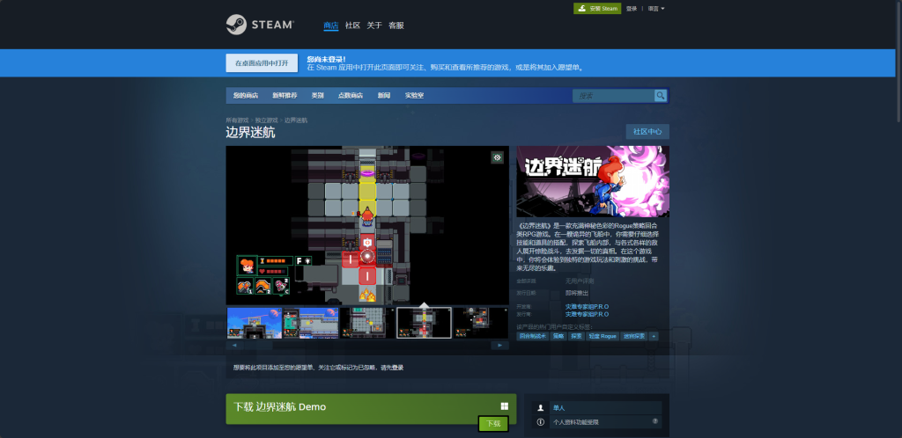Click 个人资料功能受限 text
The width and height of the screenshot is (902, 438).
tap(576, 422)
